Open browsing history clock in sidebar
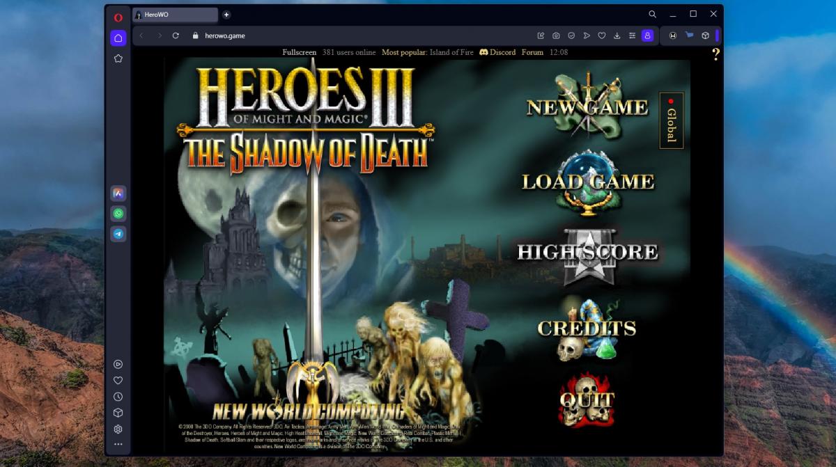 tap(118, 397)
